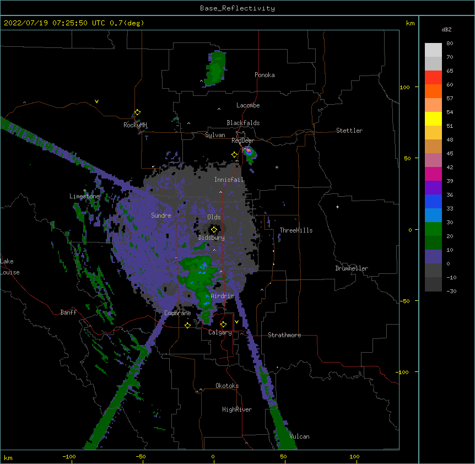Click the Banff label
475x464 pixels.
tap(68, 312)
